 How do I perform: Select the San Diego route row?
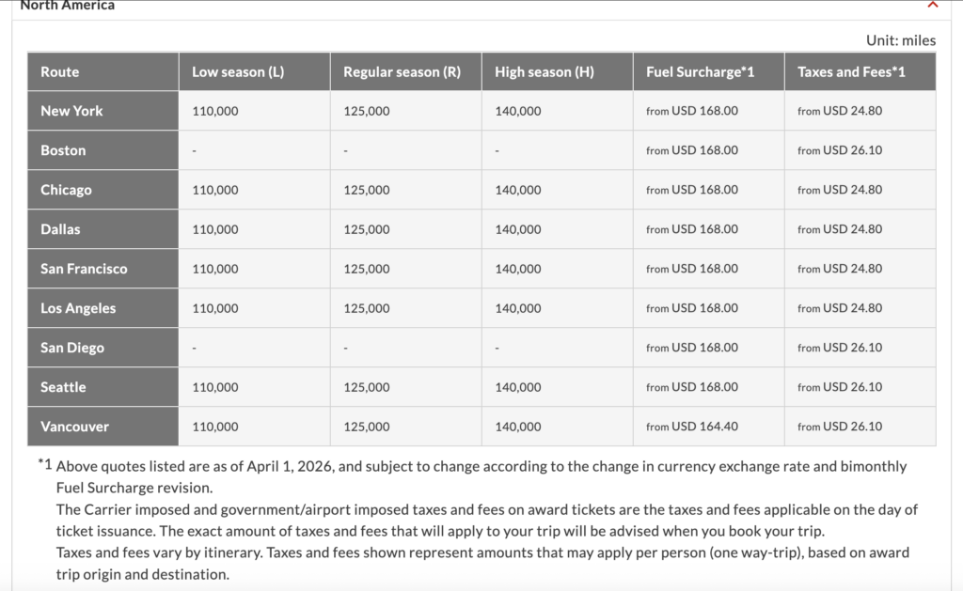[x=71, y=347]
